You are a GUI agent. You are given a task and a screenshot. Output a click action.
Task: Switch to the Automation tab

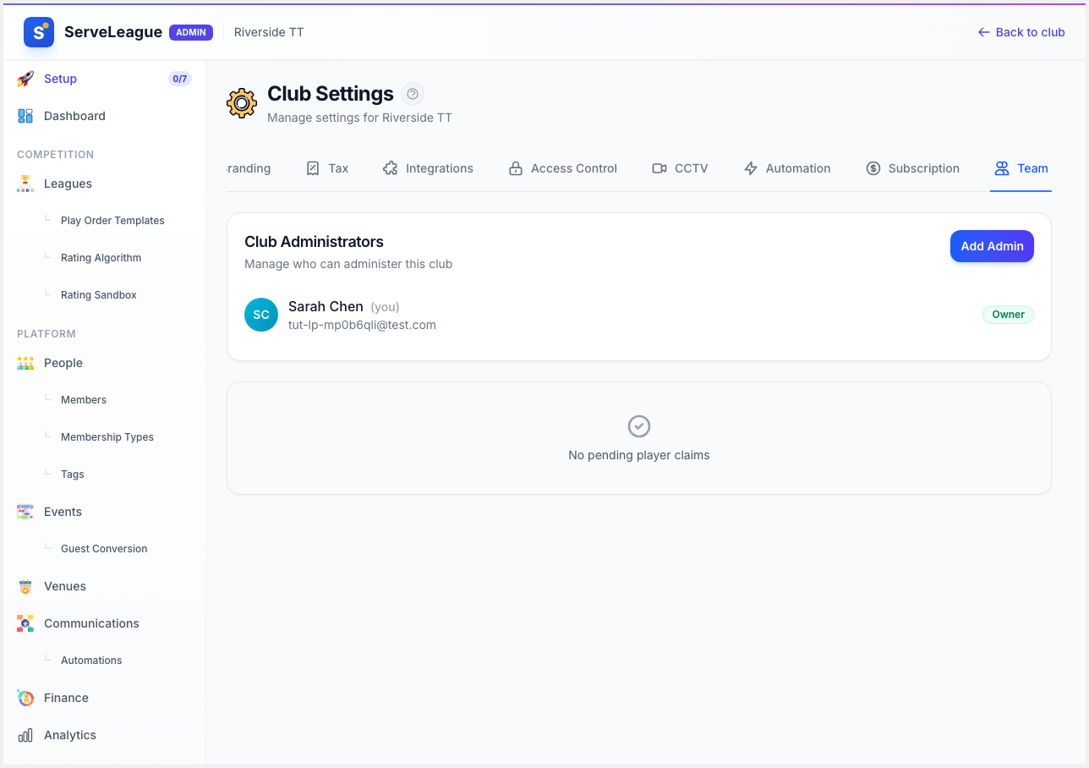[787, 168]
